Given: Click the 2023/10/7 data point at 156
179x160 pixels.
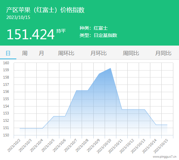Looking at the screenshot, I should coord(76,90).
